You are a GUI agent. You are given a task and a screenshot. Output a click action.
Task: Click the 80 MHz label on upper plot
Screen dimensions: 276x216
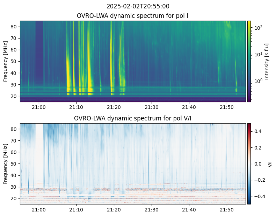point(14,27)
